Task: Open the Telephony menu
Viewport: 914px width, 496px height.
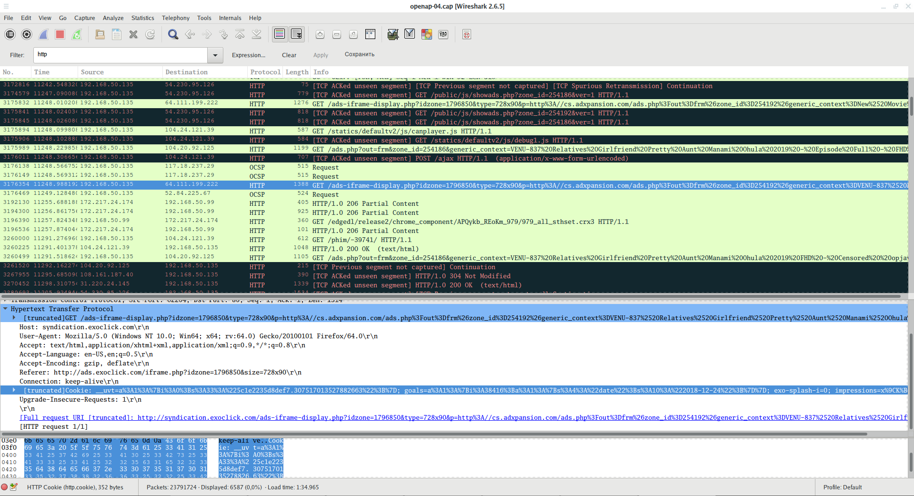Action: 175,18
